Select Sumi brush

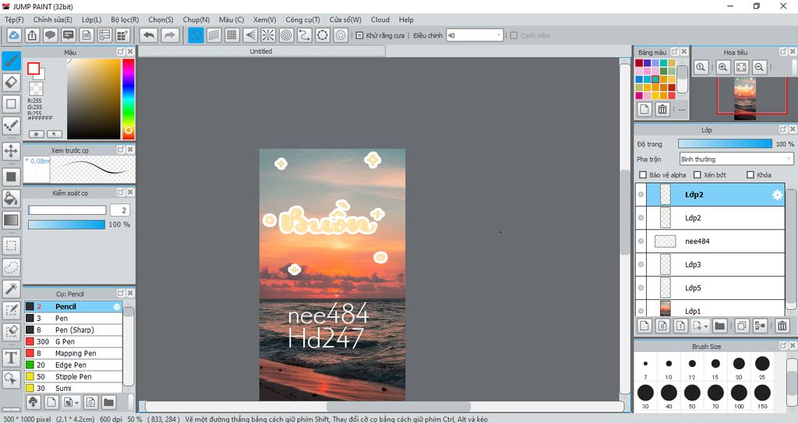point(73,388)
